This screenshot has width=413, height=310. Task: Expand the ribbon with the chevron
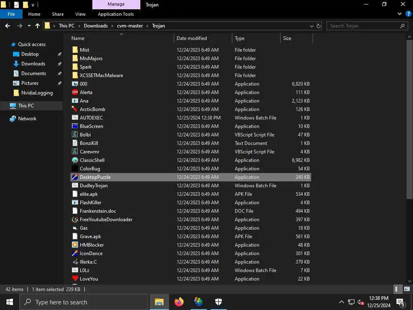400,14
